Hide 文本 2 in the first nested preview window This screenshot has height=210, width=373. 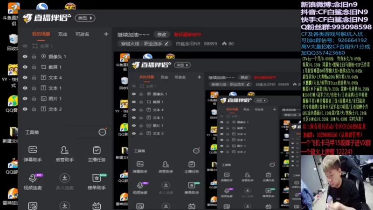pyautogui.click(x=134, y=133)
